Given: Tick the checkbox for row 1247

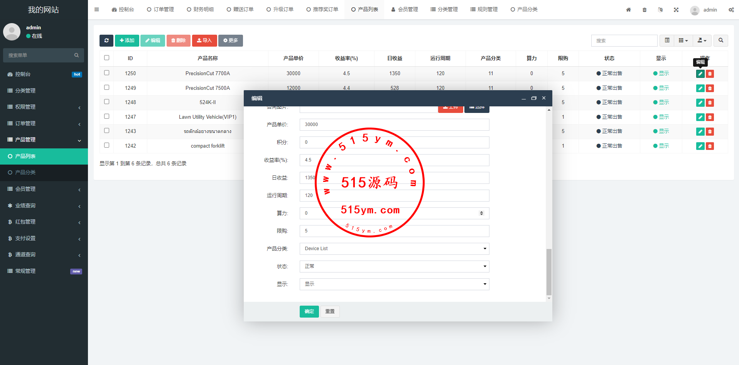Looking at the screenshot, I should pyautogui.click(x=107, y=116).
